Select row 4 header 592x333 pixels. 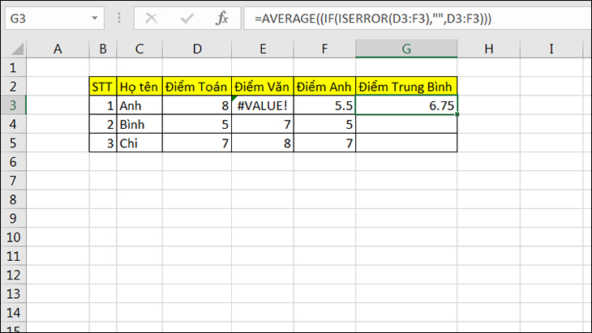13,124
